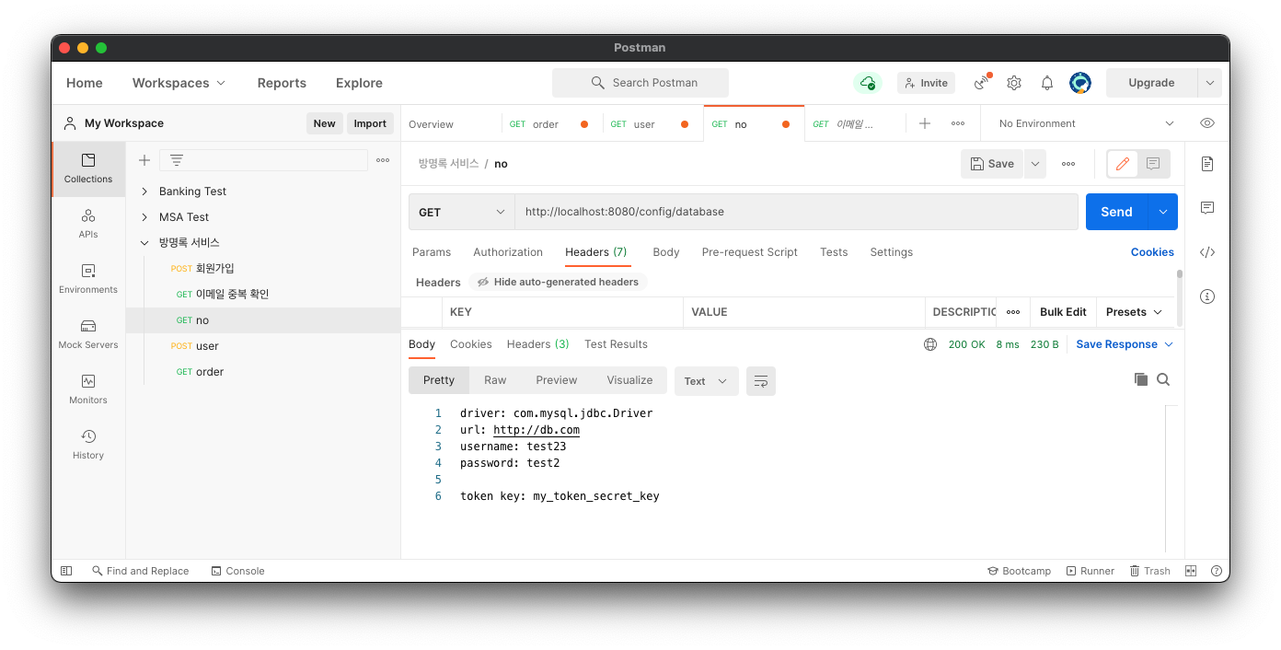Open collections sidebar more options ellipsis
Screen dimensions: 1281x650
pos(383,160)
